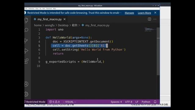Click the Desktop breadcrumb segment

63,25
